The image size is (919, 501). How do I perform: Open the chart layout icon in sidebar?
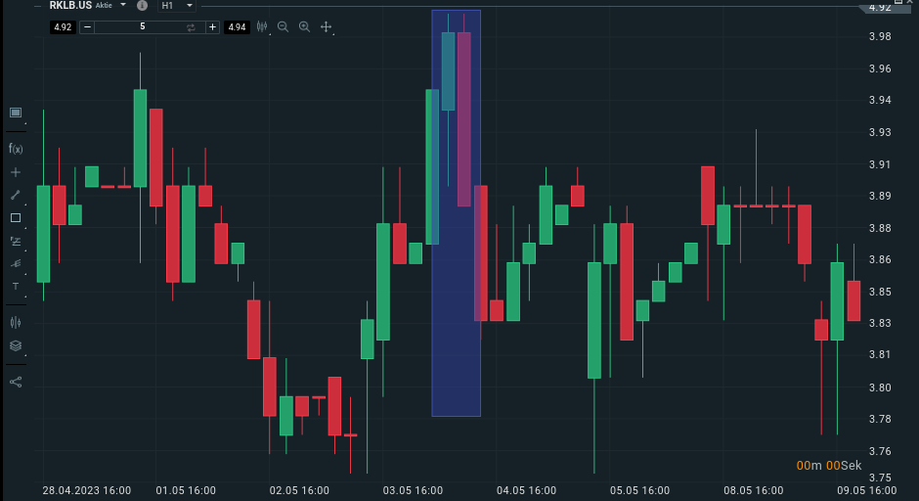pyautogui.click(x=16, y=113)
